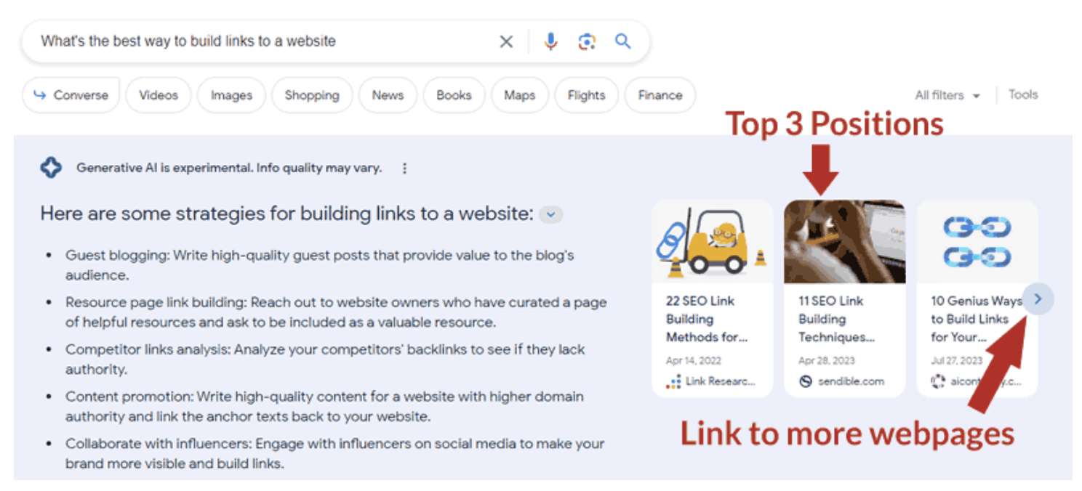Open the 11 SEO Link Building Techniques article
The image size is (1082, 491).
coord(836,319)
